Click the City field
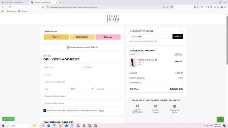 pyautogui.click(x=56, y=89)
